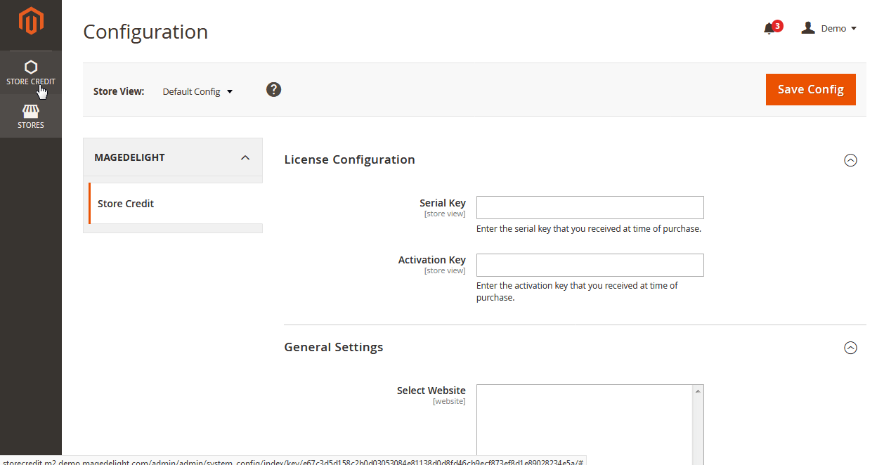
Task: Collapse the General Settings section
Action: (x=850, y=348)
